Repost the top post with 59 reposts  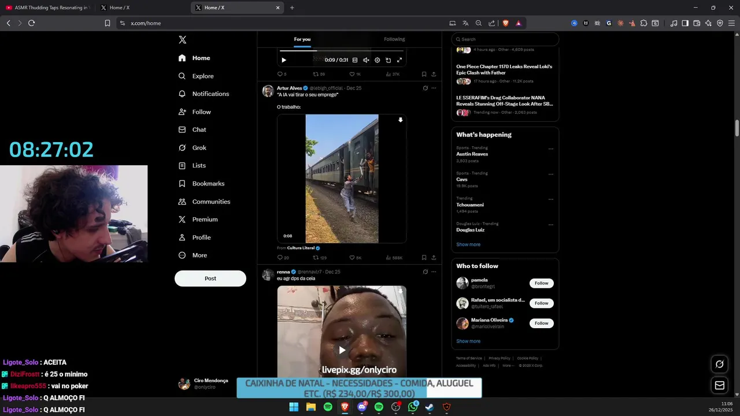(319, 74)
